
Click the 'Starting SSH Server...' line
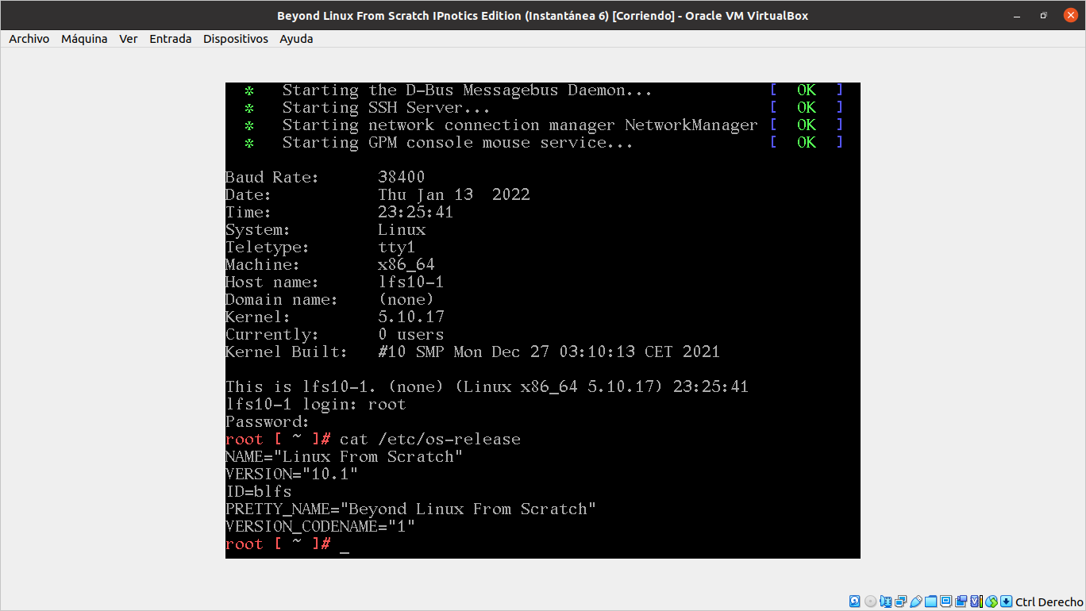tap(386, 108)
